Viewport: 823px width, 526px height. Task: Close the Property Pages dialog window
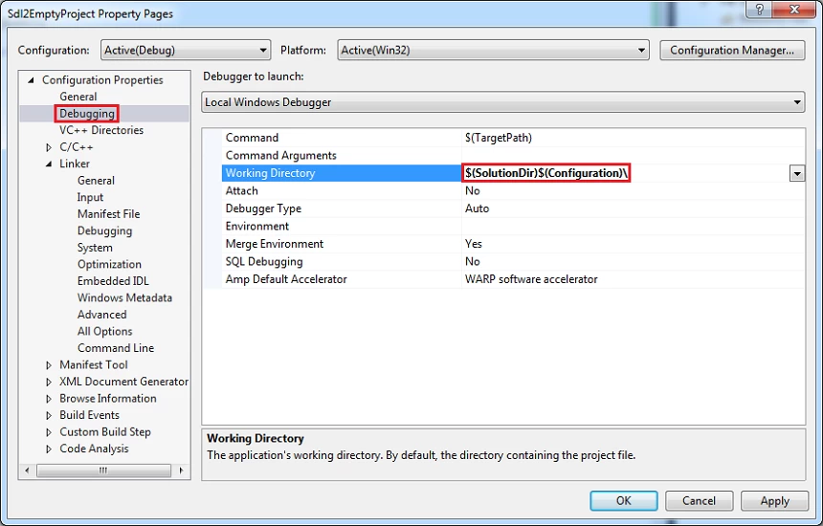(x=794, y=9)
